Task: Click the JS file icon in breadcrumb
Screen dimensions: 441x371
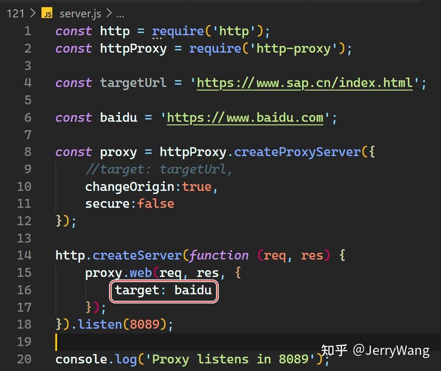Action: coord(47,13)
